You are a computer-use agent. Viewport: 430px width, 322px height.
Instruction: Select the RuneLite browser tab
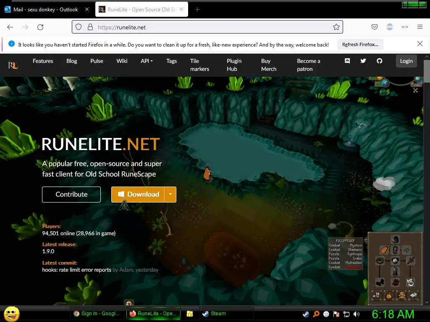click(142, 10)
